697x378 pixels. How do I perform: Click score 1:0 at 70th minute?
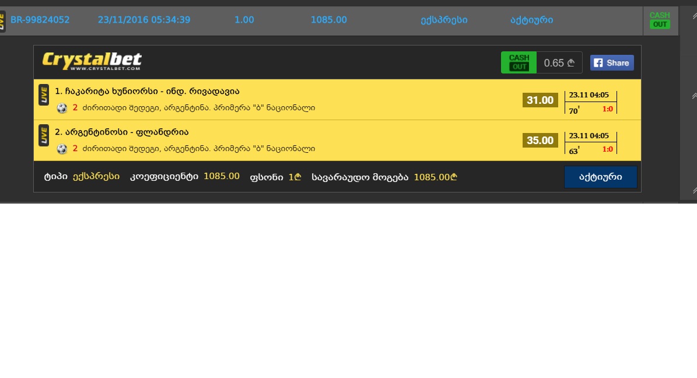coord(608,109)
